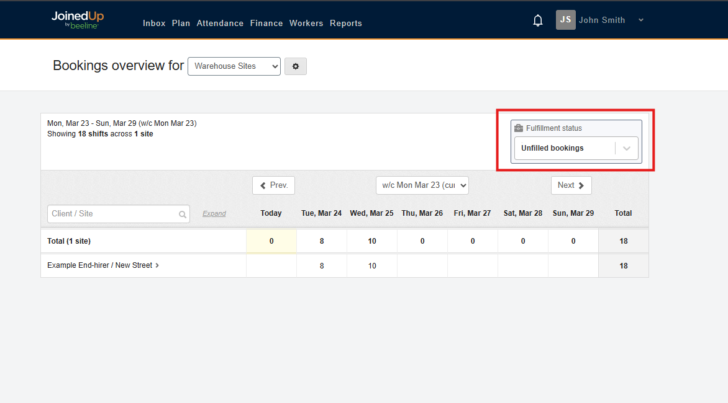Highlight the Wed, Mar 25 count of 10
This screenshot has width=728, height=403.
tap(371, 241)
